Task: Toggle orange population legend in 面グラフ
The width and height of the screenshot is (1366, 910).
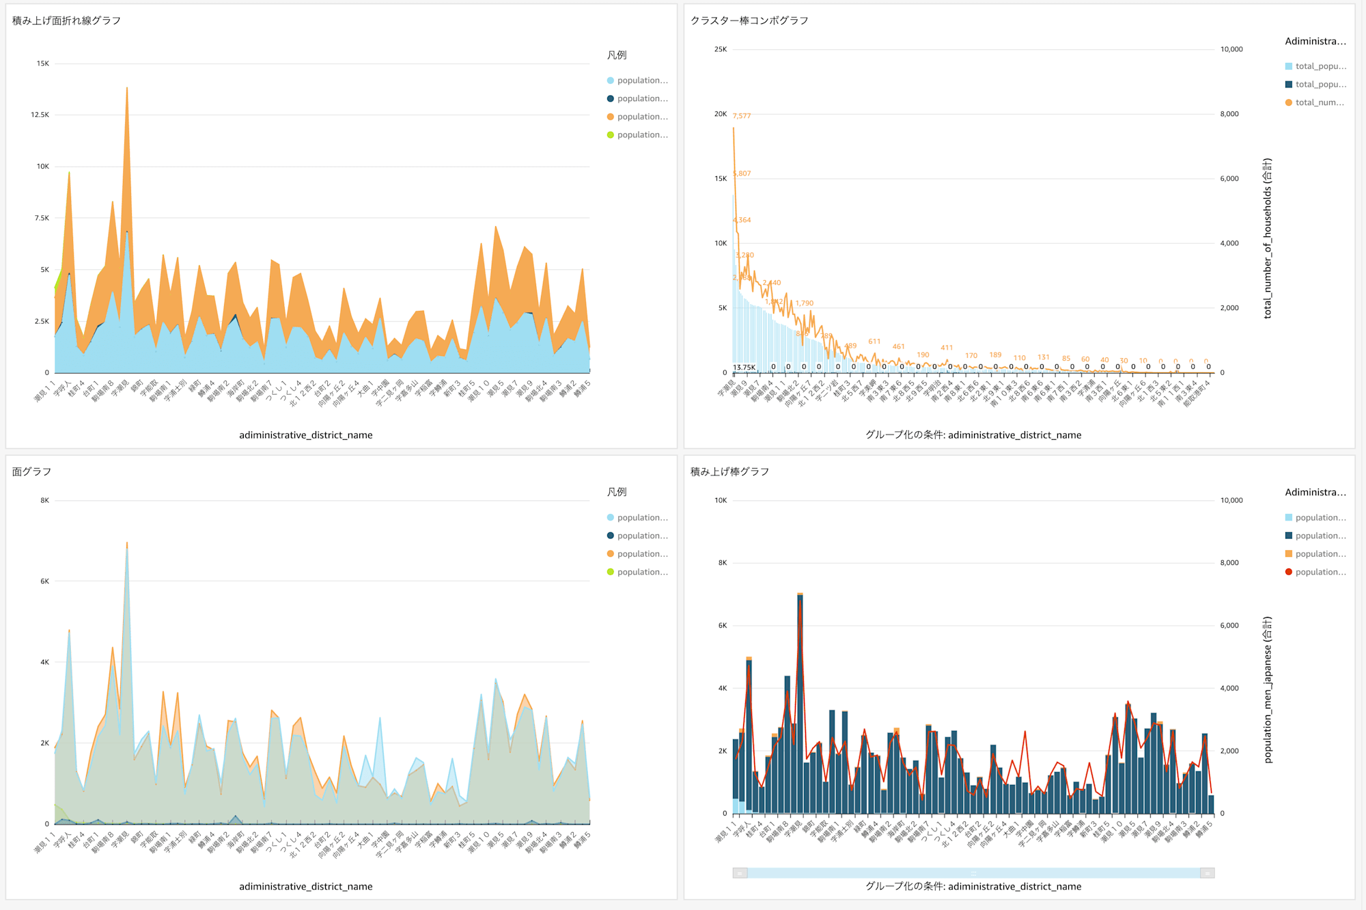Action: (637, 554)
